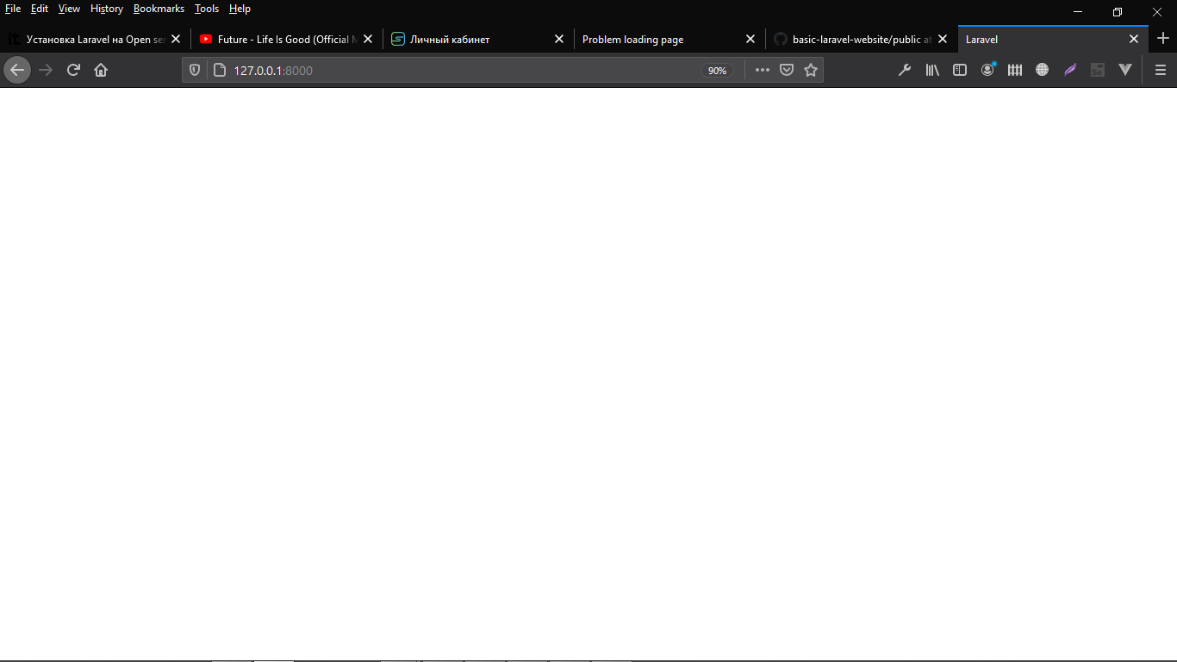Restore down the Firefox window
This screenshot has height=662, width=1177.
1118,12
